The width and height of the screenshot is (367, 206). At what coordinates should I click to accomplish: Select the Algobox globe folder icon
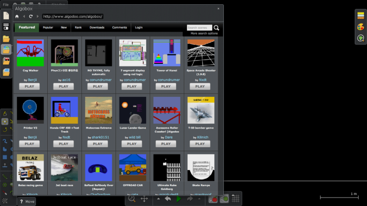coord(6,50)
